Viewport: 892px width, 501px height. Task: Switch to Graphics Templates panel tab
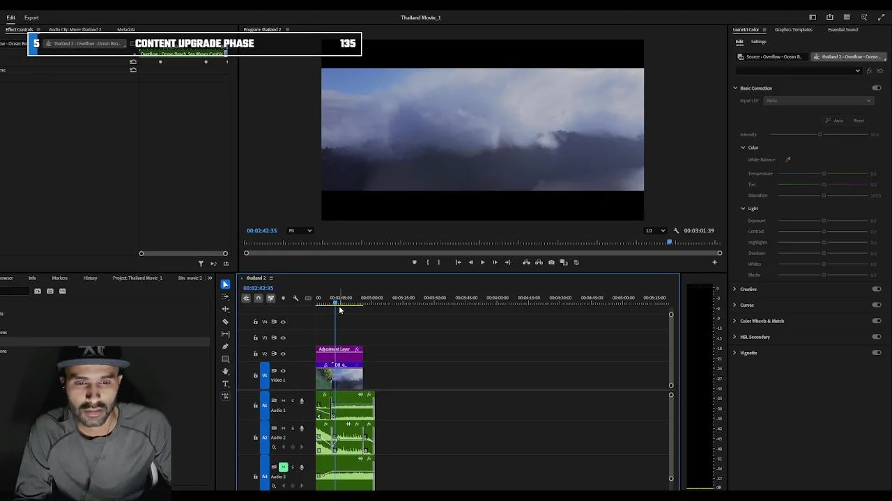(x=793, y=30)
